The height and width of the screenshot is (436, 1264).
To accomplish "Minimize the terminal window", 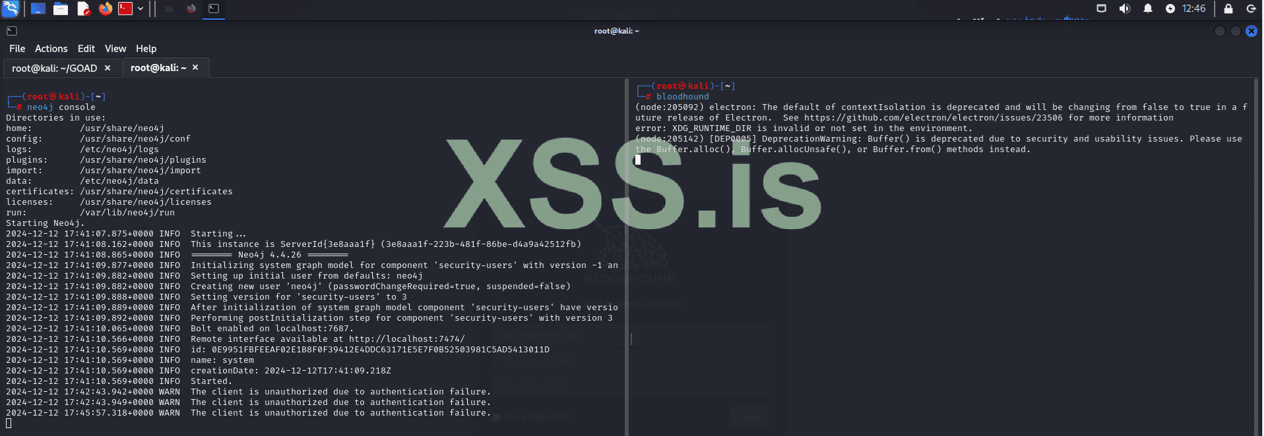I will tap(1220, 31).
